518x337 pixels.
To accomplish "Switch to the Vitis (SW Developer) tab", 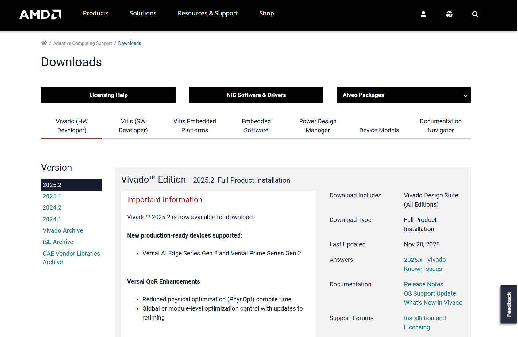I will click(133, 126).
